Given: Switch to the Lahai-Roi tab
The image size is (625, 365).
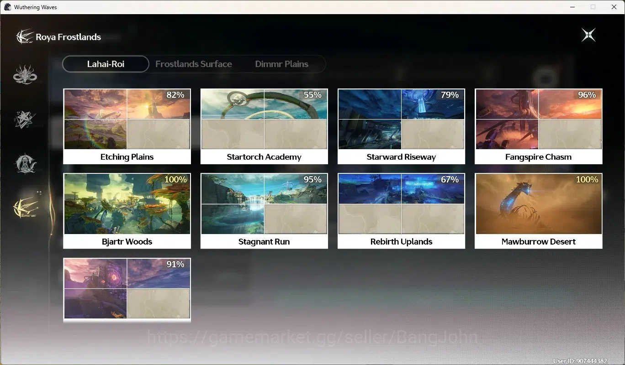Looking at the screenshot, I should (x=106, y=64).
